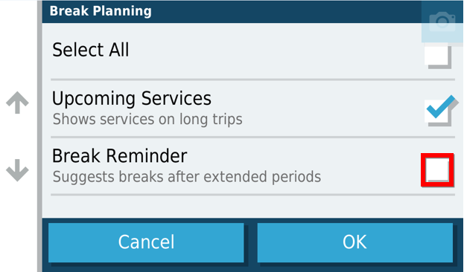The image size is (464, 272).
Task: Tap "Suggests breaks after extended periods" text
Action: pos(187,177)
